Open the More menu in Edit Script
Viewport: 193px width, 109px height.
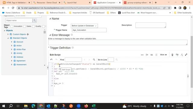point(163,55)
